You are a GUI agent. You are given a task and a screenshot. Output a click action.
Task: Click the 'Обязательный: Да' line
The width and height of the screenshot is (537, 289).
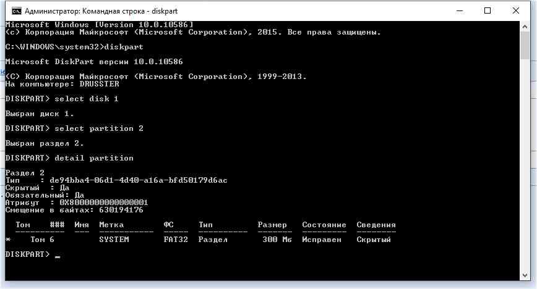(45, 195)
